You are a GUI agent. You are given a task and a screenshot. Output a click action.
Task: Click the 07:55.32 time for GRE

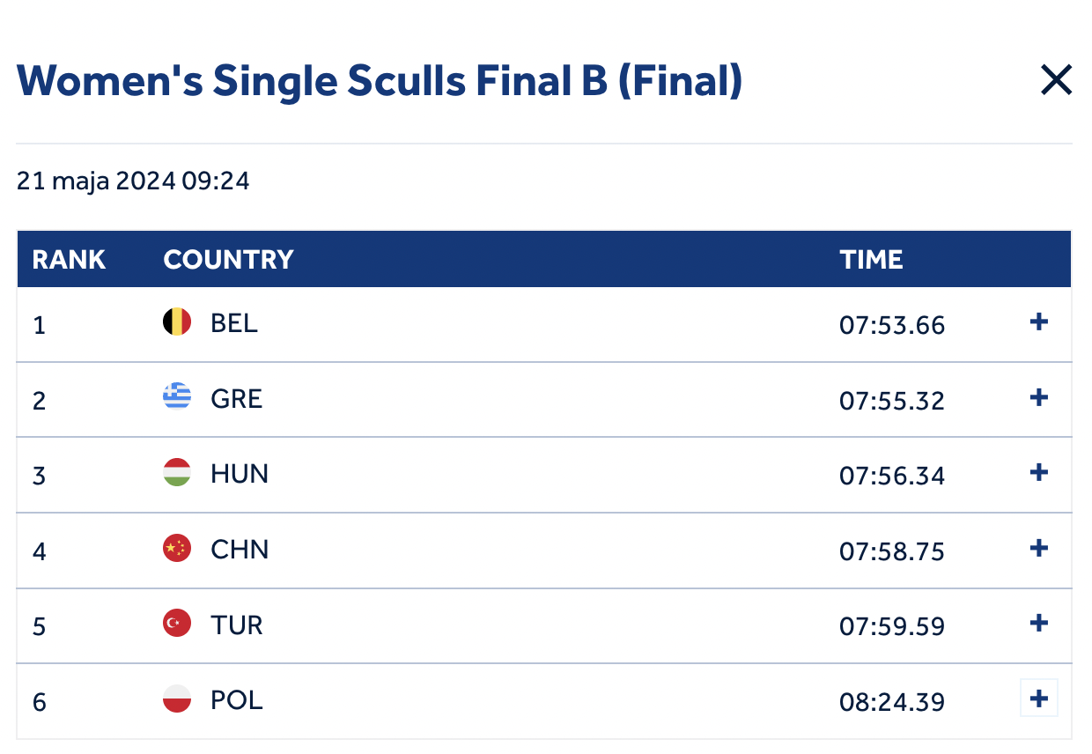[x=891, y=401]
